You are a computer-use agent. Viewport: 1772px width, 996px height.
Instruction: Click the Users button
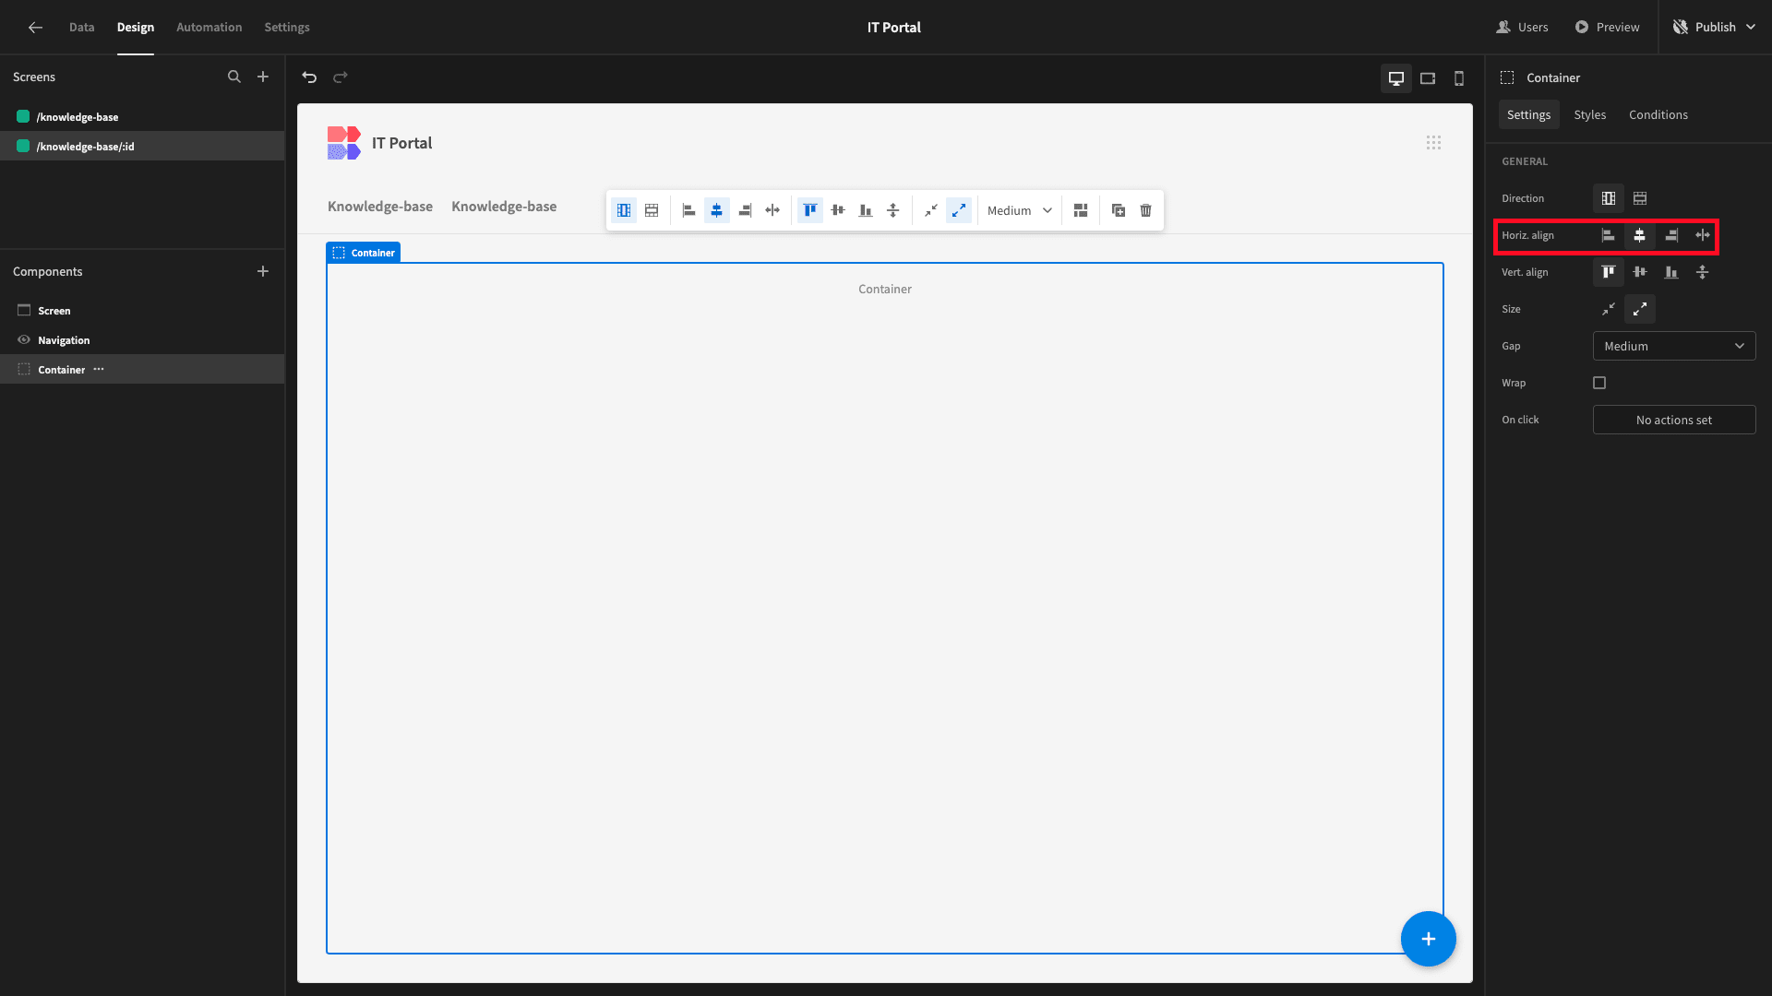point(1522,27)
